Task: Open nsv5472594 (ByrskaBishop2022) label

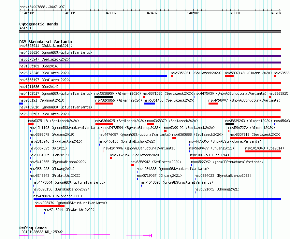Action: coord(132,128)
